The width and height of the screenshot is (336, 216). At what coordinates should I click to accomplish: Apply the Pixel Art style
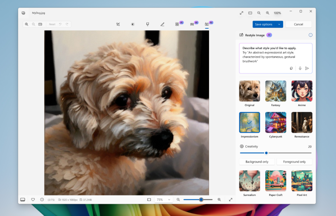[x=302, y=181]
